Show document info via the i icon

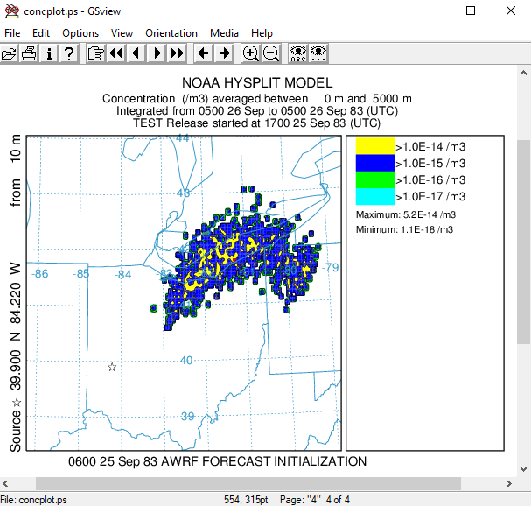(49, 53)
